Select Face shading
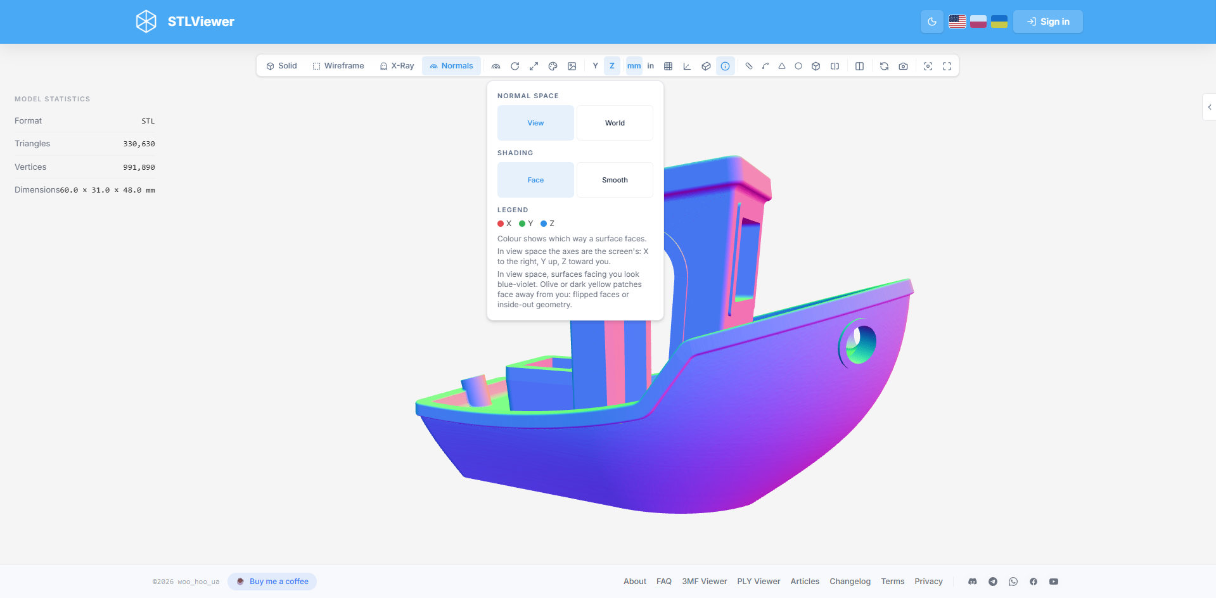Viewport: 1216px width, 598px height. (x=535, y=180)
